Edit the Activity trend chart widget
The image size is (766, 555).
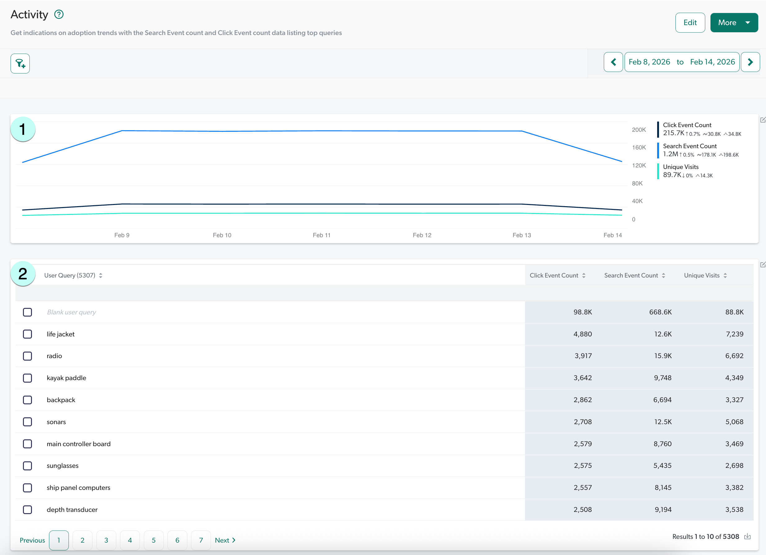tap(763, 120)
